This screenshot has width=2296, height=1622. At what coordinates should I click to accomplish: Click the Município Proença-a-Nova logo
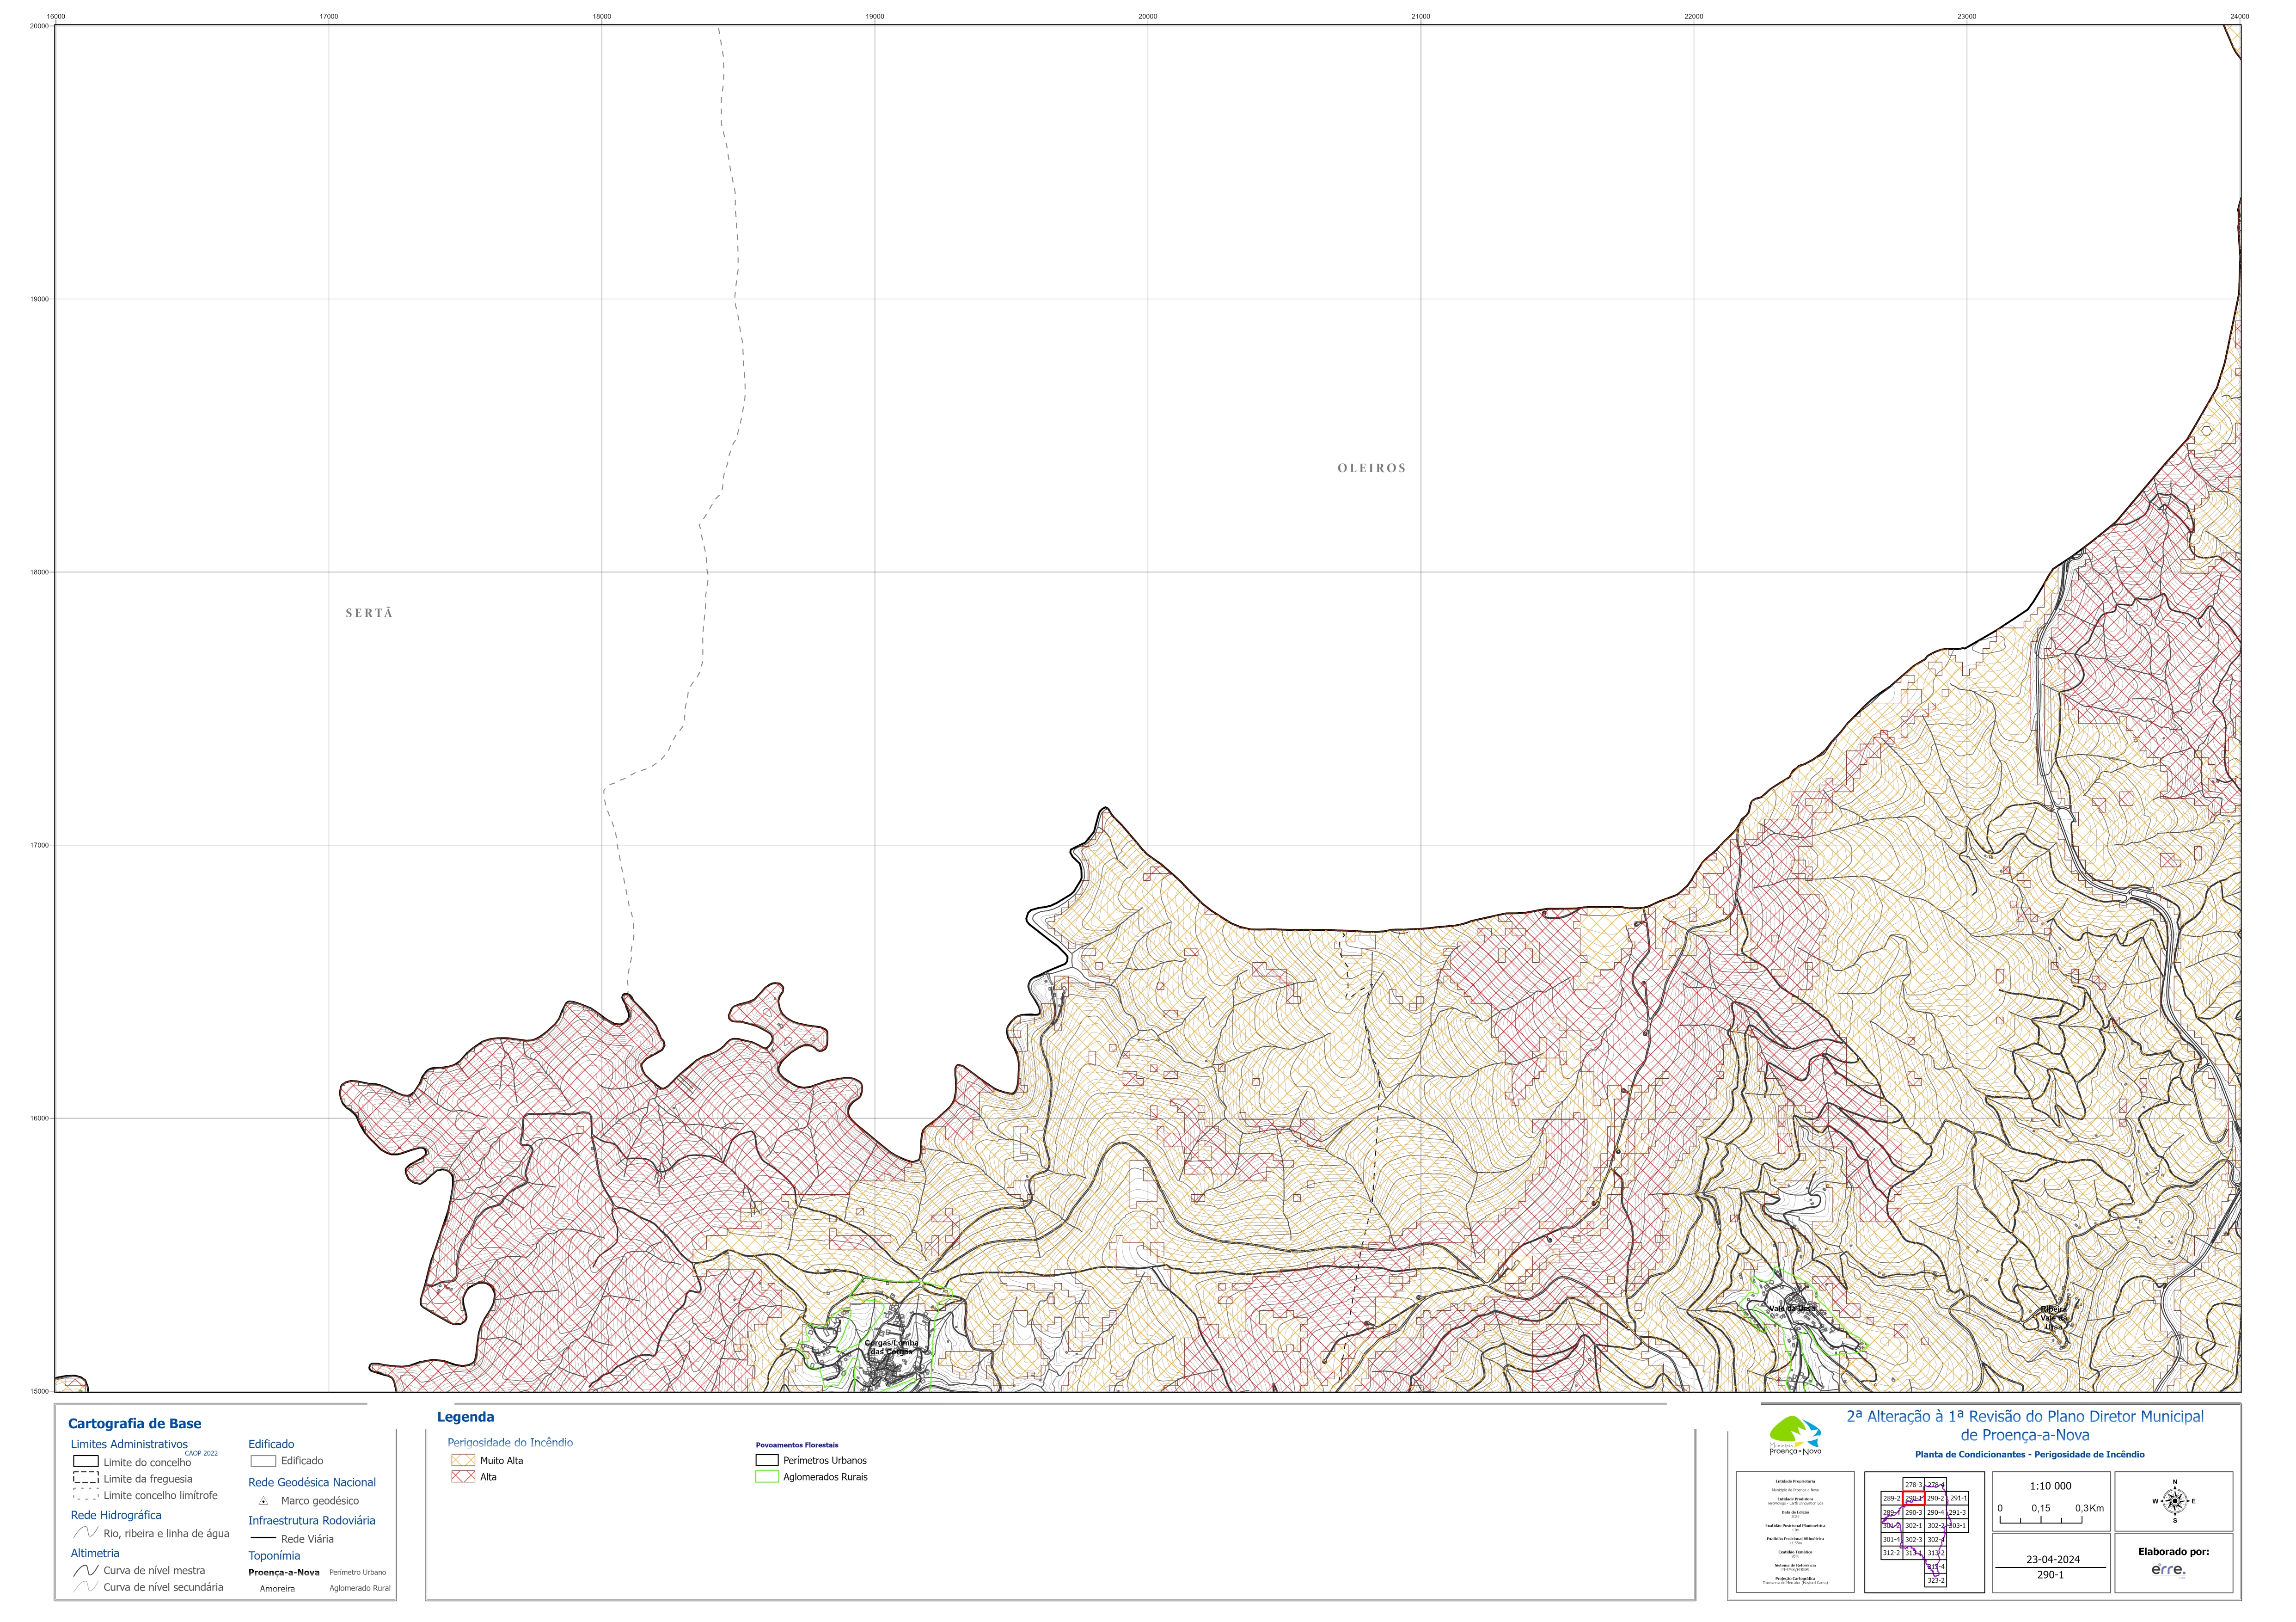coord(1796,1436)
